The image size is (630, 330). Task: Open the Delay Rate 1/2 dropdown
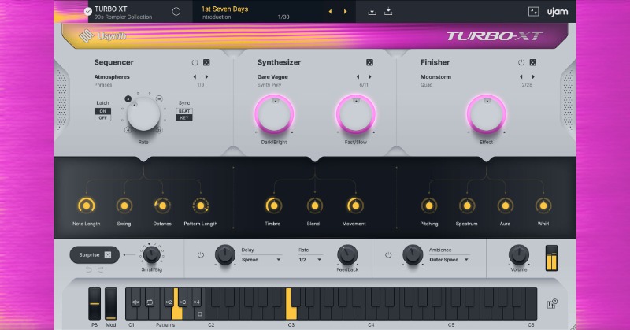[310, 260]
